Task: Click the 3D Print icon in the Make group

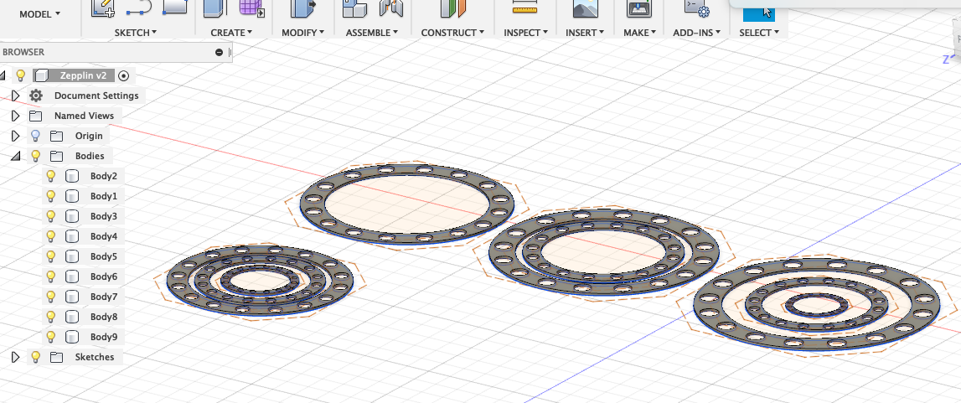Action: click(x=639, y=8)
